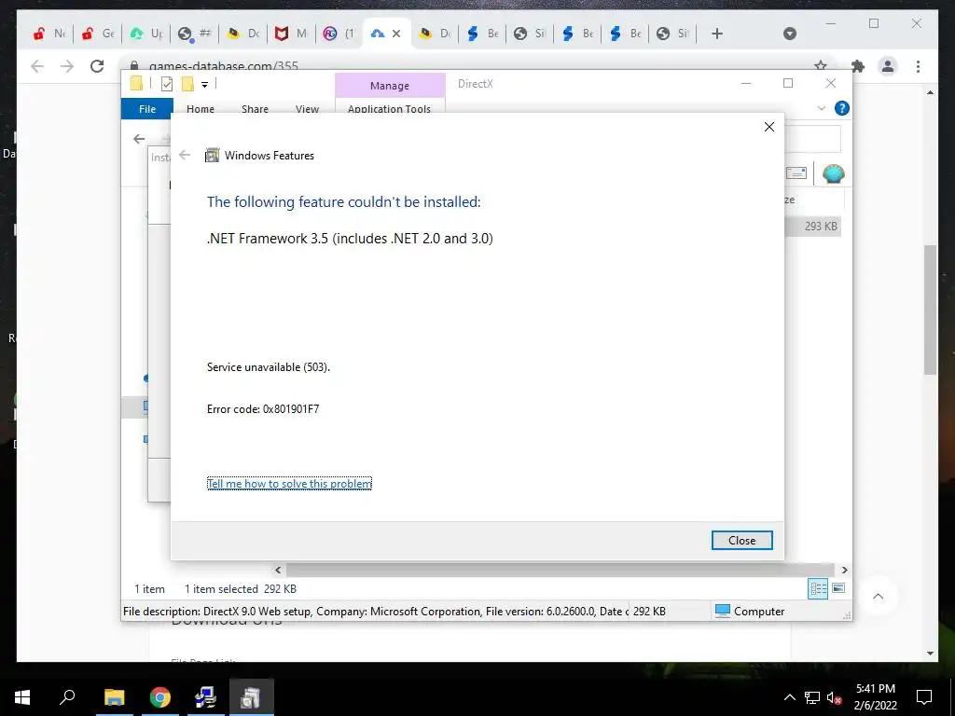Image resolution: width=955 pixels, height=716 pixels.
Task: Switch to the '##' Chrome tab
Action: 195,34
